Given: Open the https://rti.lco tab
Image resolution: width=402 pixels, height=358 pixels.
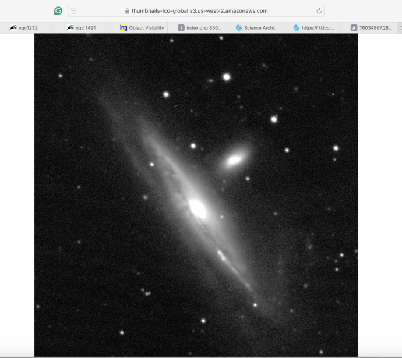Looking at the screenshot, I should 312,28.
